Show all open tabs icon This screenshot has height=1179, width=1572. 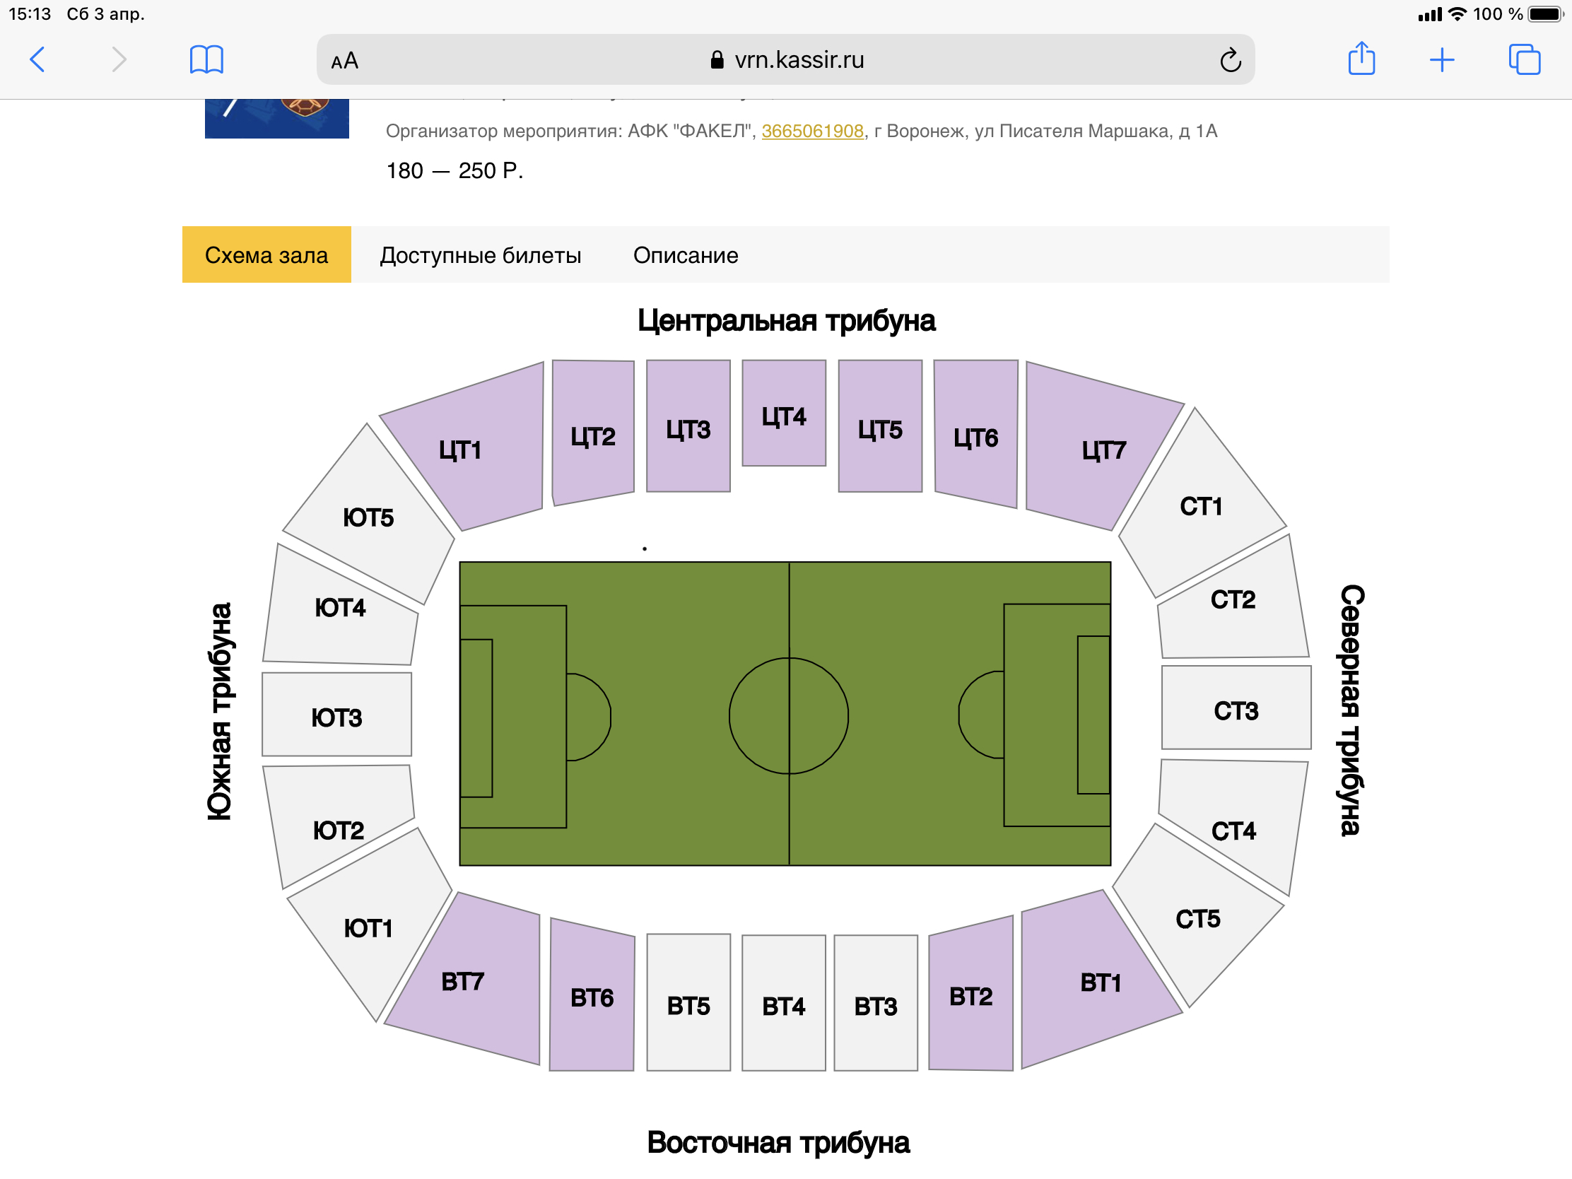pos(1524,59)
